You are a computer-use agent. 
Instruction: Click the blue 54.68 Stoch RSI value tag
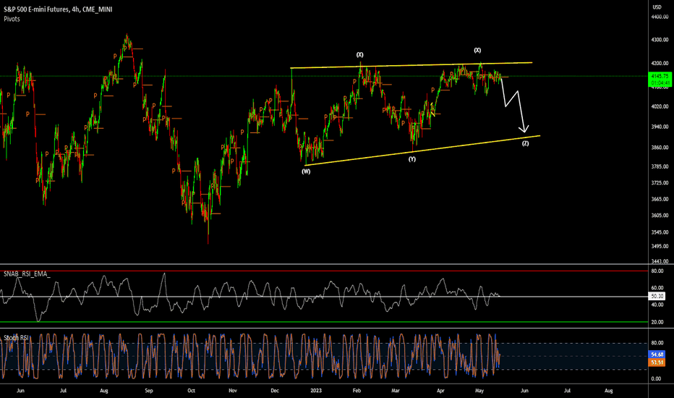(657, 355)
